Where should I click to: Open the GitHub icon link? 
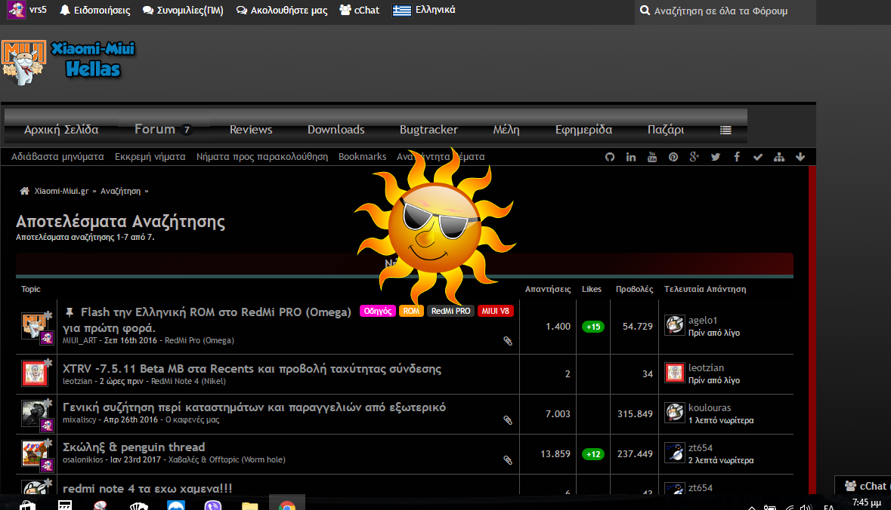click(610, 157)
